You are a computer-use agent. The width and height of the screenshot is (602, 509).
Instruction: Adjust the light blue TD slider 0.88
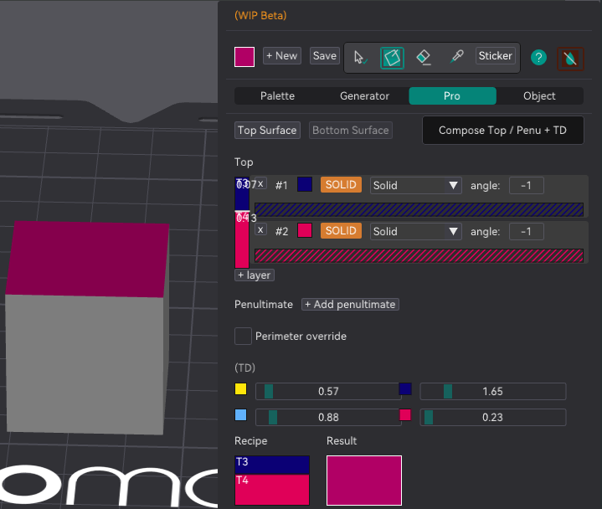click(329, 417)
